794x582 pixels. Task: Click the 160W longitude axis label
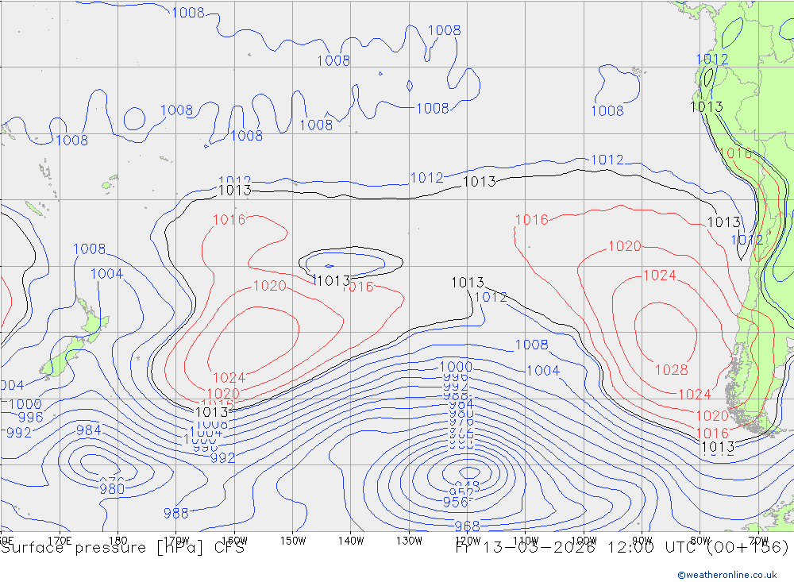[235, 541]
